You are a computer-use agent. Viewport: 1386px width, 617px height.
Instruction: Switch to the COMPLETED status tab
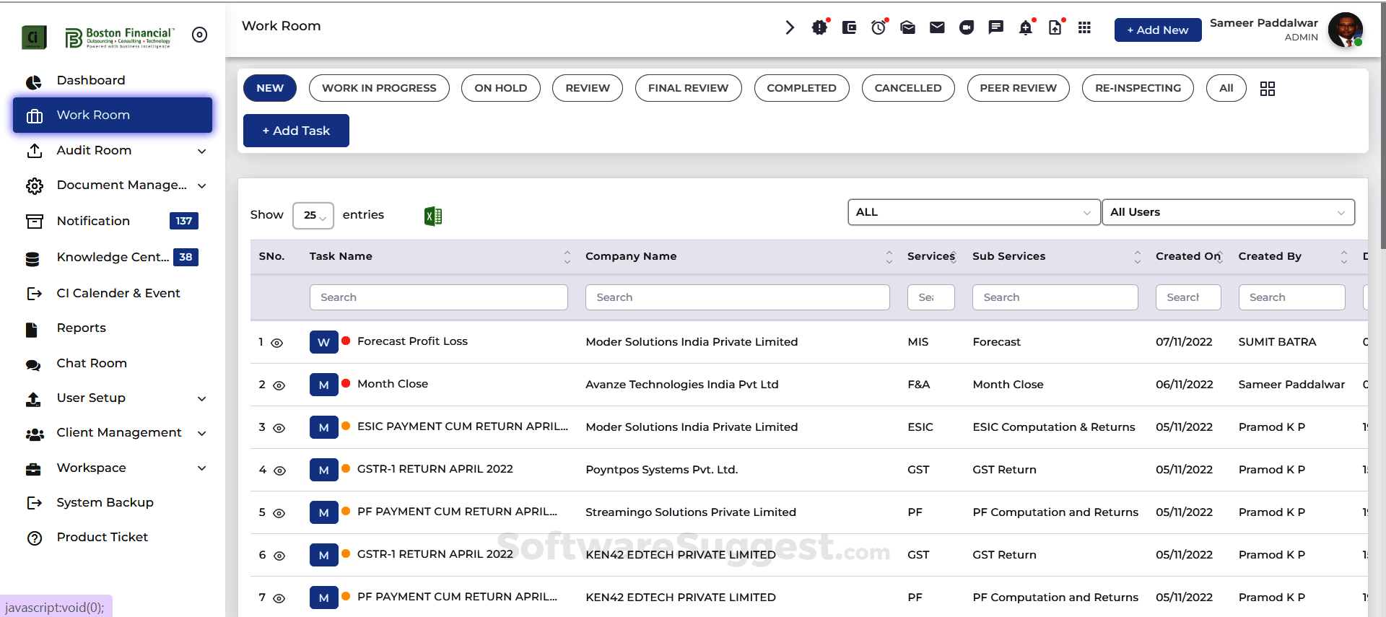tap(801, 88)
